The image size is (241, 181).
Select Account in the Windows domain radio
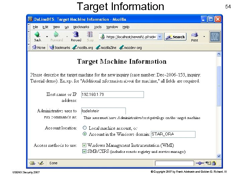click(85, 134)
